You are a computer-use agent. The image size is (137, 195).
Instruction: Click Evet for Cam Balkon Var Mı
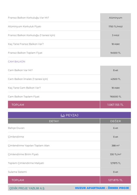pos(115,70)
